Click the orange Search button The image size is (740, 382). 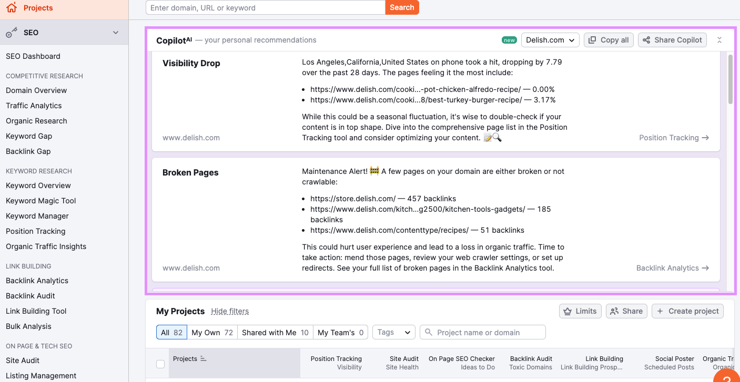pos(402,7)
